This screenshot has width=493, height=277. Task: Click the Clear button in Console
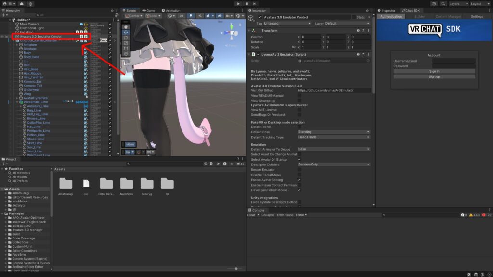click(251, 215)
